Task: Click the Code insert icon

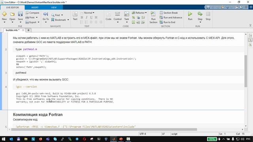Action: tap(108, 14)
